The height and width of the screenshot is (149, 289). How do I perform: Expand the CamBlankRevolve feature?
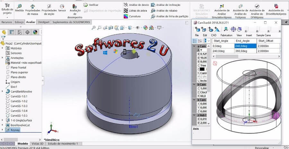click(2, 91)
